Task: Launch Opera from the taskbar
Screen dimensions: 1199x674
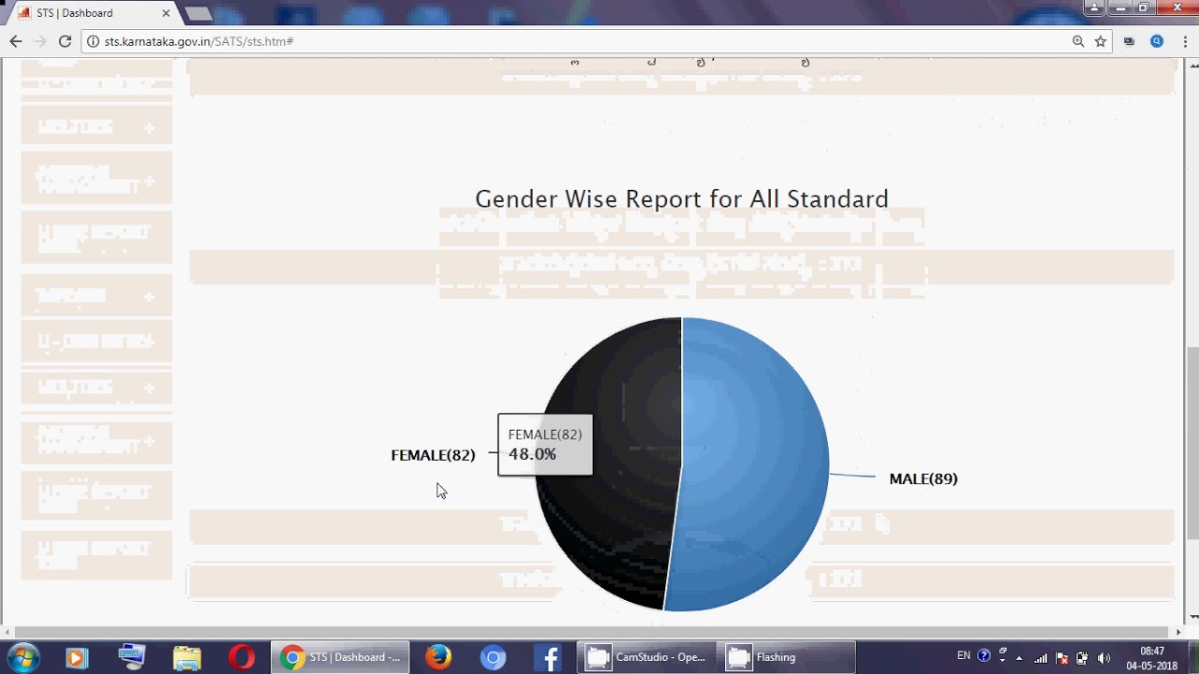Action: [242, 657]
